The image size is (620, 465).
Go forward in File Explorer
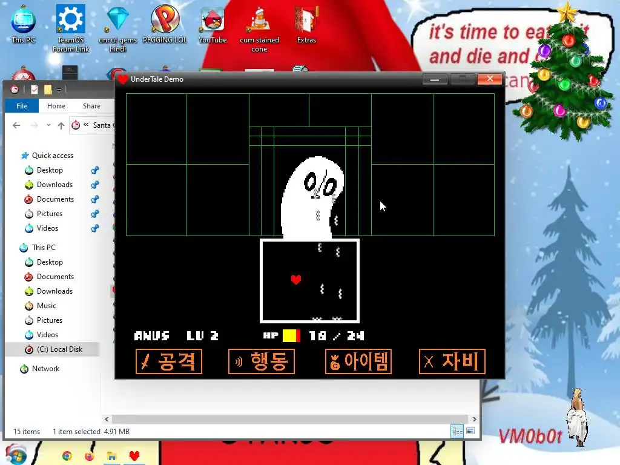point(35,125)
